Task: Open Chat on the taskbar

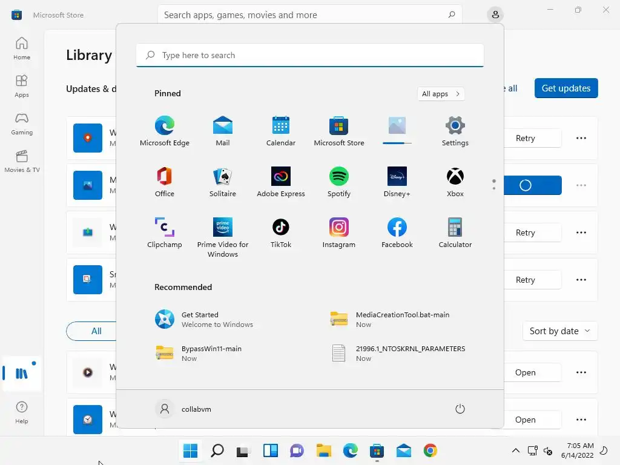Action: (x=297, y=450)
